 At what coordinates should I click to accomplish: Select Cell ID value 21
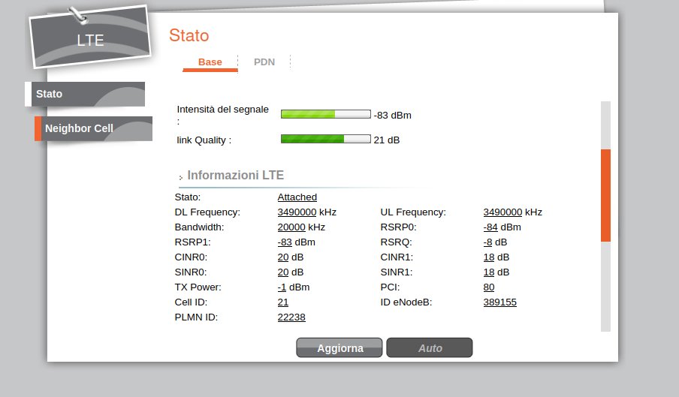click(x=283, y=302)
